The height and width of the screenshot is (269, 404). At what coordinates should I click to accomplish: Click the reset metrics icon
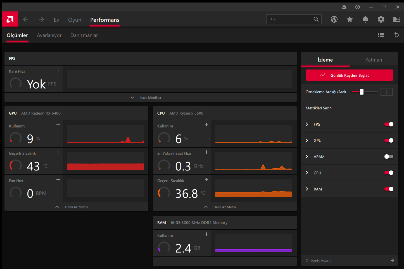click(396, 35)
